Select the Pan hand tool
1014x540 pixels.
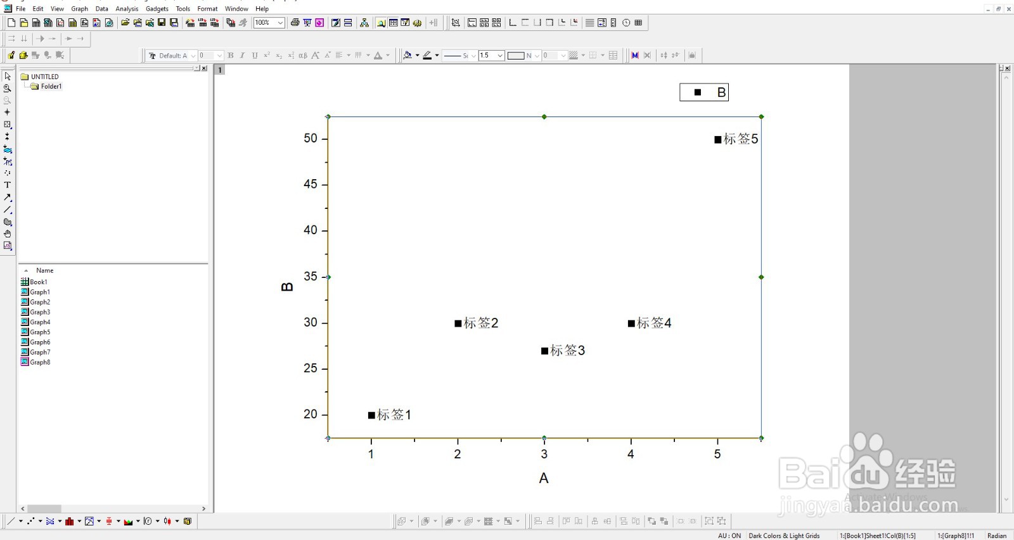point(8,234)
